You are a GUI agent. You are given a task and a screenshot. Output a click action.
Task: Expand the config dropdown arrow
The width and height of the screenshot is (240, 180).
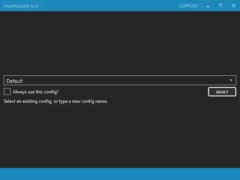(231, 80)
